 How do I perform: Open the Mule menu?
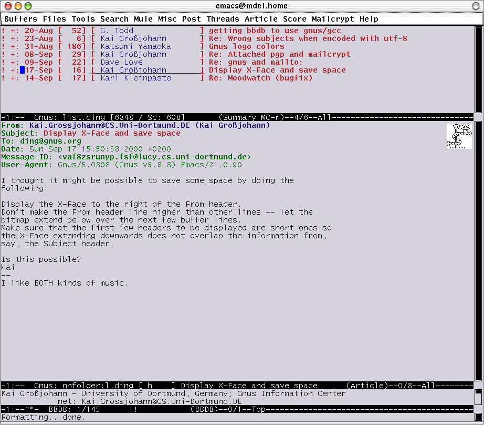tap(143, 19)
